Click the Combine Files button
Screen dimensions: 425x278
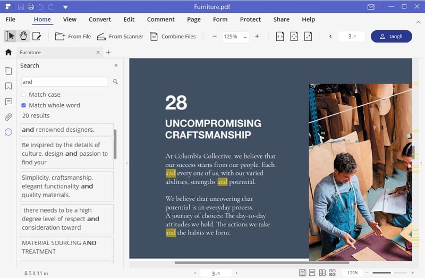click(x=173, y=36)
